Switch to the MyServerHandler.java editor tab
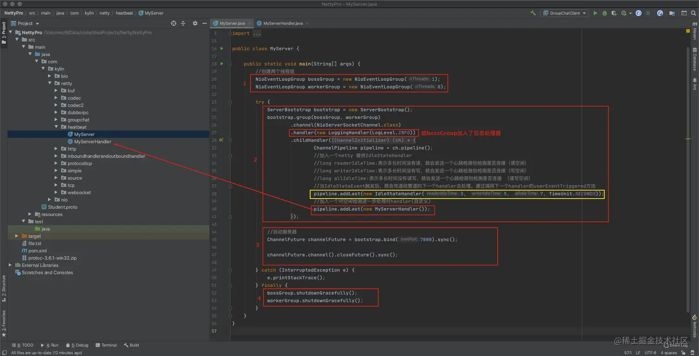Image resolution: width=699 pixels, height=356 pixels. [282, 23]
